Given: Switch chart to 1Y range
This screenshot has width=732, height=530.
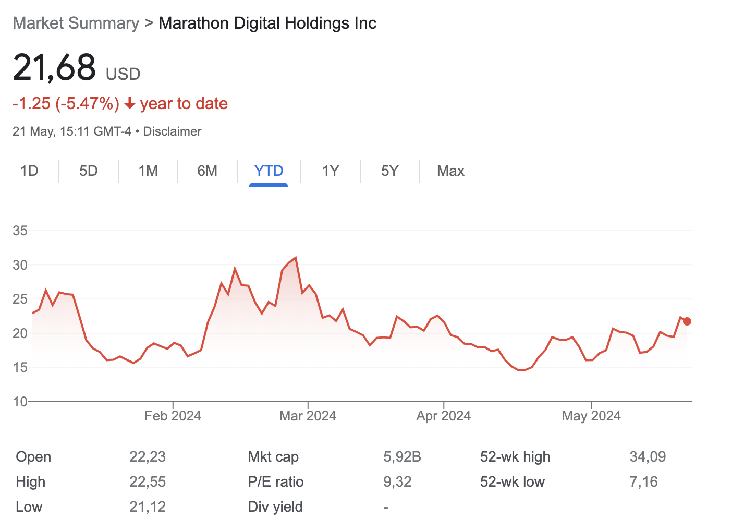Looking at the screenshot, I should click(331, 171).
